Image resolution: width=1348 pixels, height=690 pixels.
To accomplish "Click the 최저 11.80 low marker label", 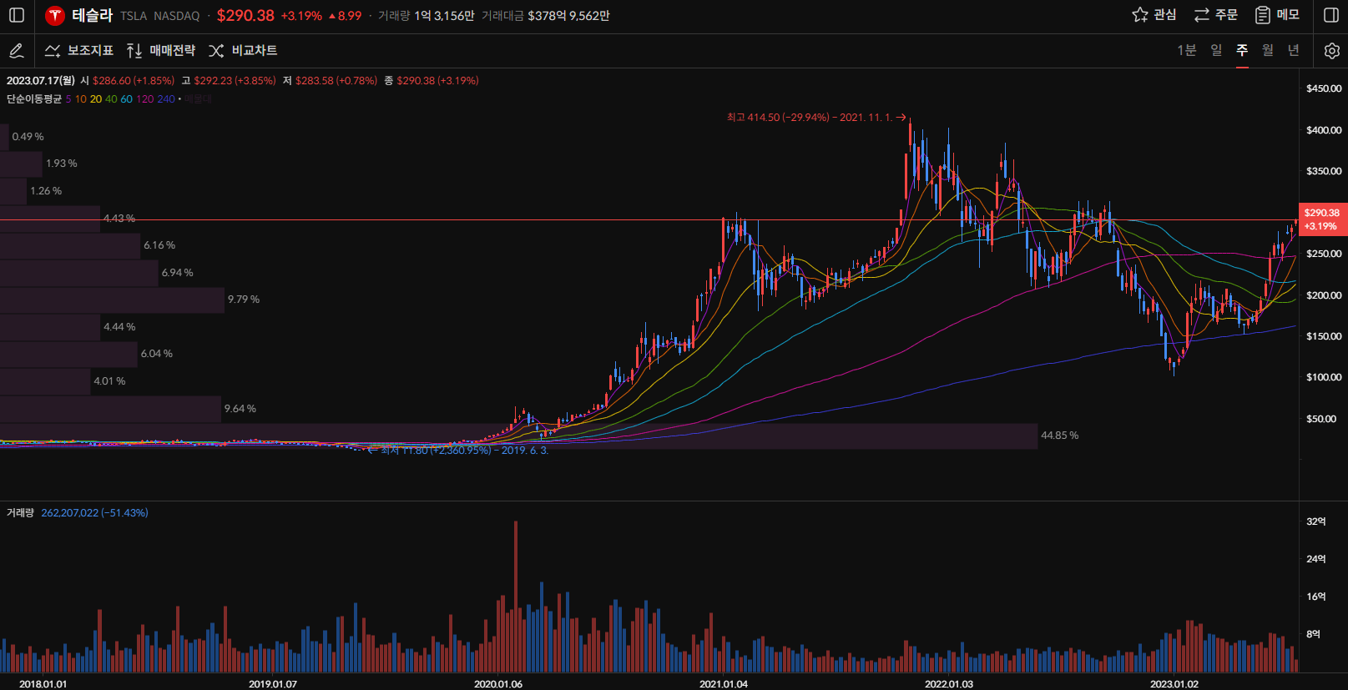I will tap(458, 451).
